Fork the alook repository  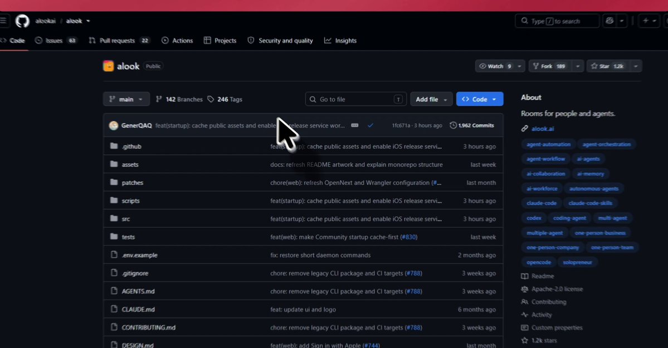tap(550, 66)
